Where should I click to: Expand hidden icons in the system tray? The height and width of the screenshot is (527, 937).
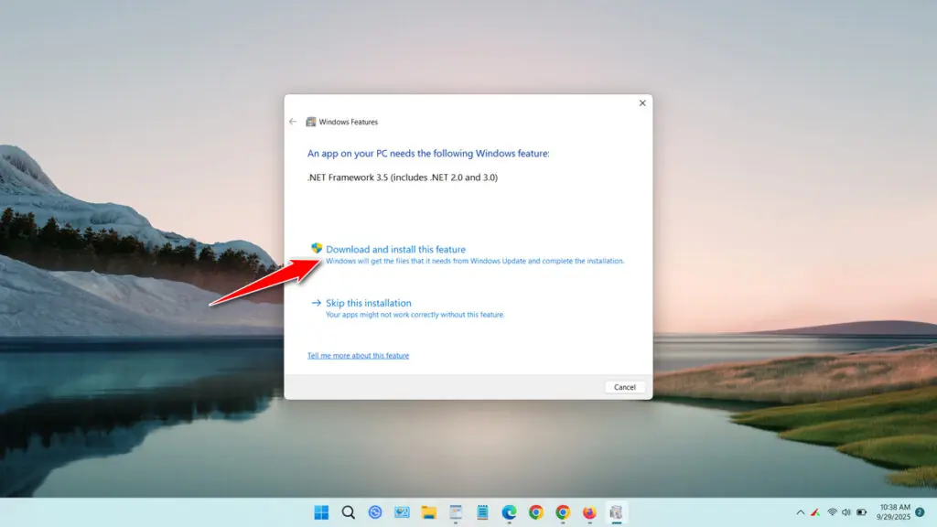(x=801, y=512)
